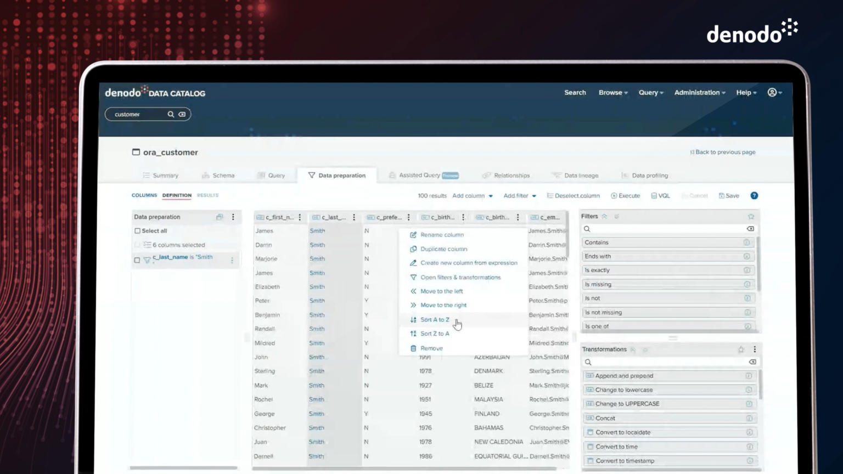Enable the Select all checkbox

(138, 230)
